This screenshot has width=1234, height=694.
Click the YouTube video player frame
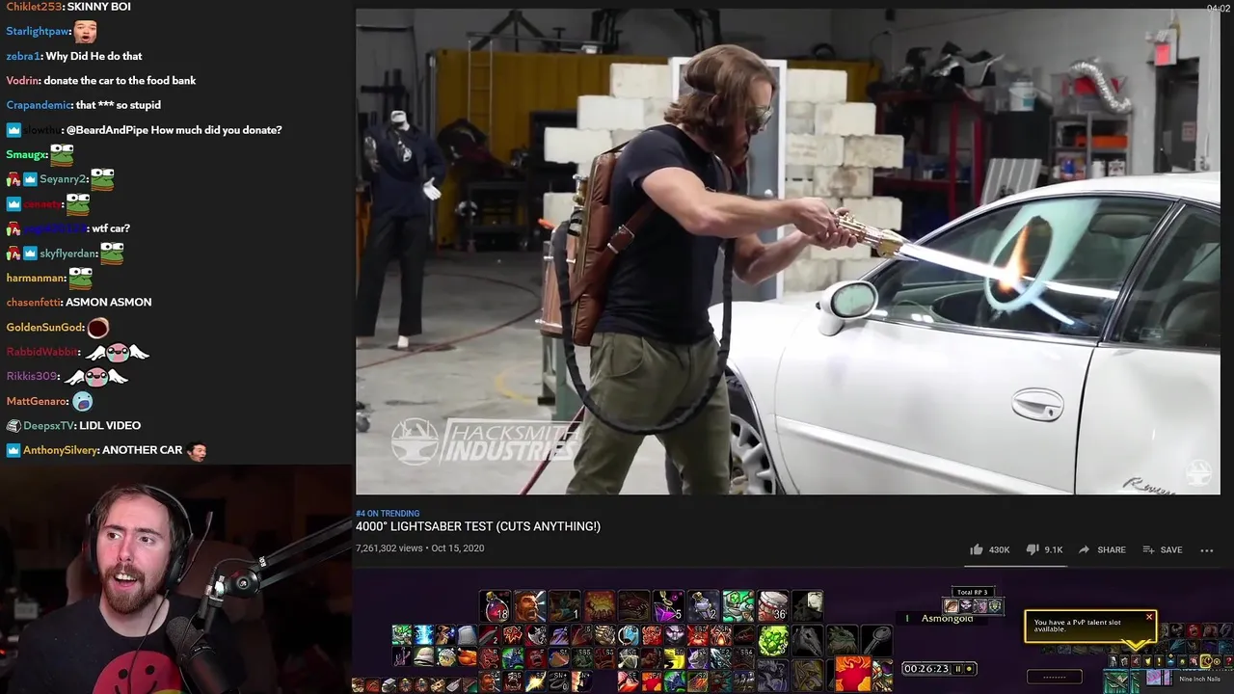(x=788, y=253)
